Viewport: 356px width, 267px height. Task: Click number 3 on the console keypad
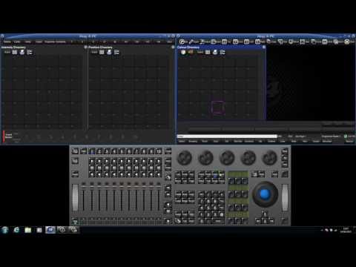[x=214, y=214]
